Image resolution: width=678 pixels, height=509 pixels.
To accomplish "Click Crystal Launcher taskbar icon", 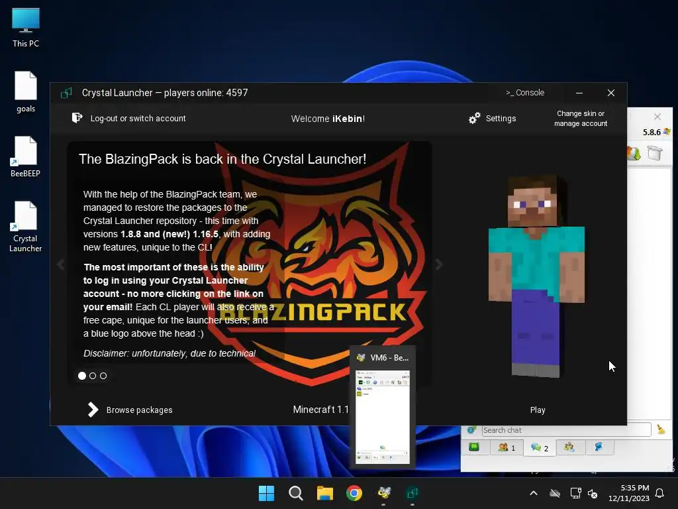I will pyautogui.click(x=412, y=493).
